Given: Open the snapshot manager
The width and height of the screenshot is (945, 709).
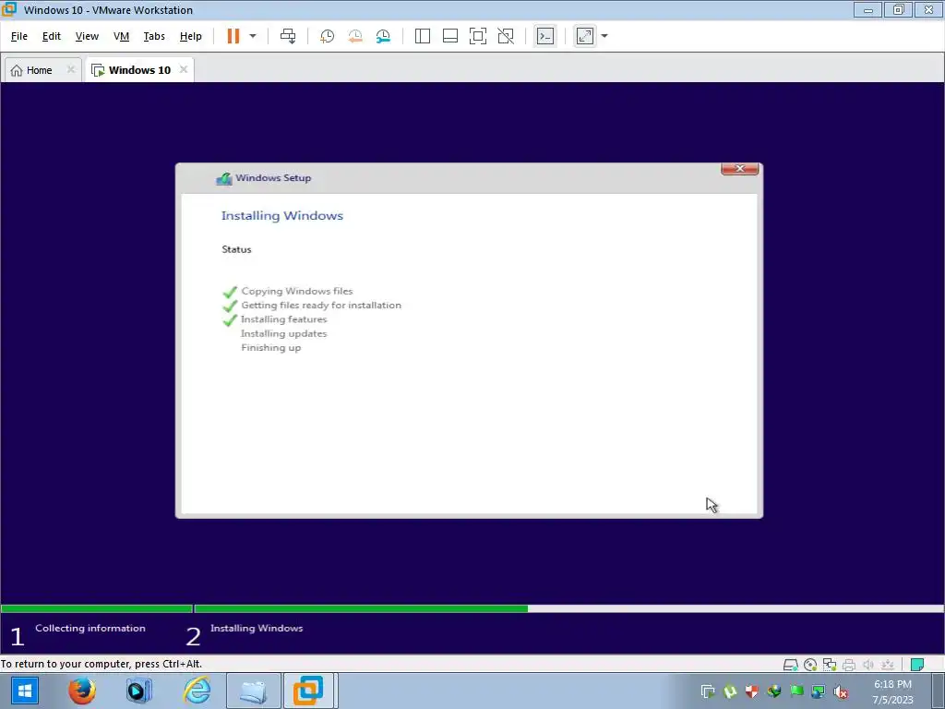Looking at the screenshot, I should [383, 36].
